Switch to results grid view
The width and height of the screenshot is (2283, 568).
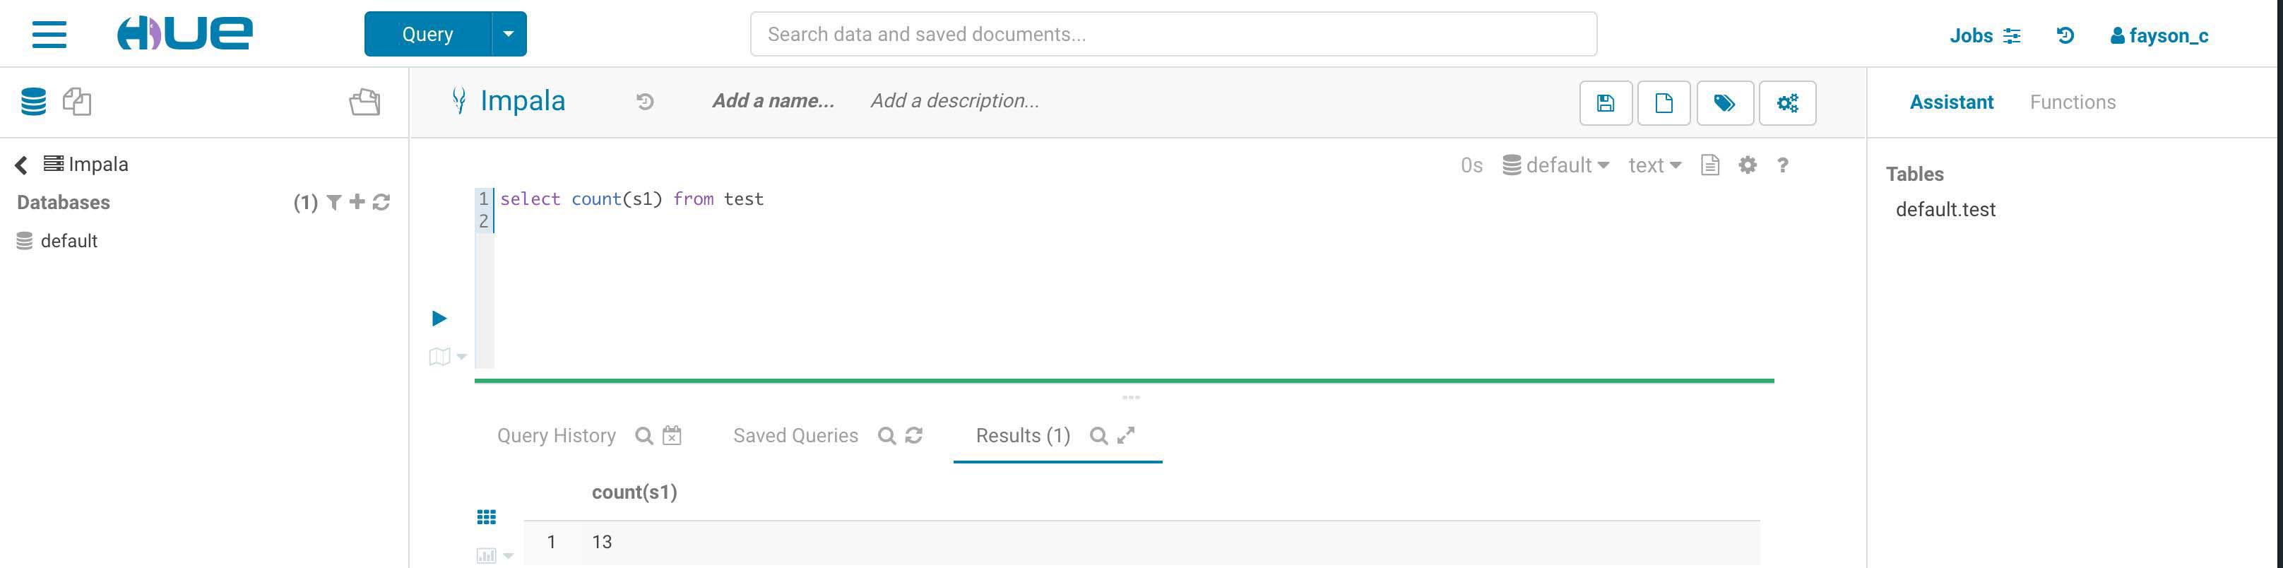(487, 516)
